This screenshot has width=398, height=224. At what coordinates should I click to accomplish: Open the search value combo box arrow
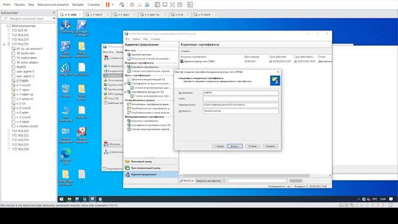coord(286,181)
